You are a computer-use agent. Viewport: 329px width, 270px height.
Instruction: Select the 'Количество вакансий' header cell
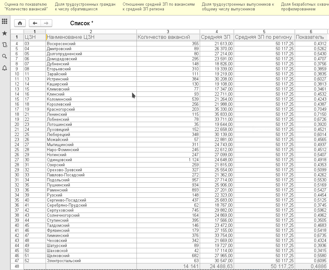tap(168, 37)
